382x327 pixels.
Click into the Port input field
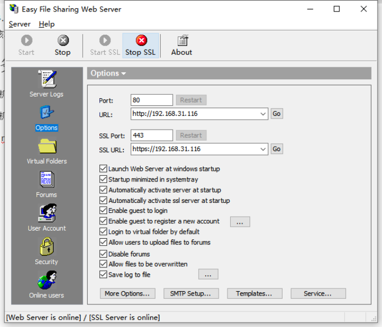pos(152,100)
